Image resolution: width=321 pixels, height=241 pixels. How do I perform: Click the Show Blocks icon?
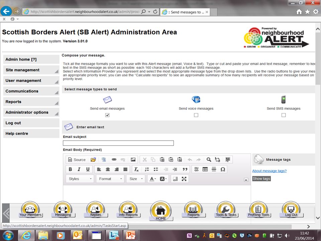point(175,179)
